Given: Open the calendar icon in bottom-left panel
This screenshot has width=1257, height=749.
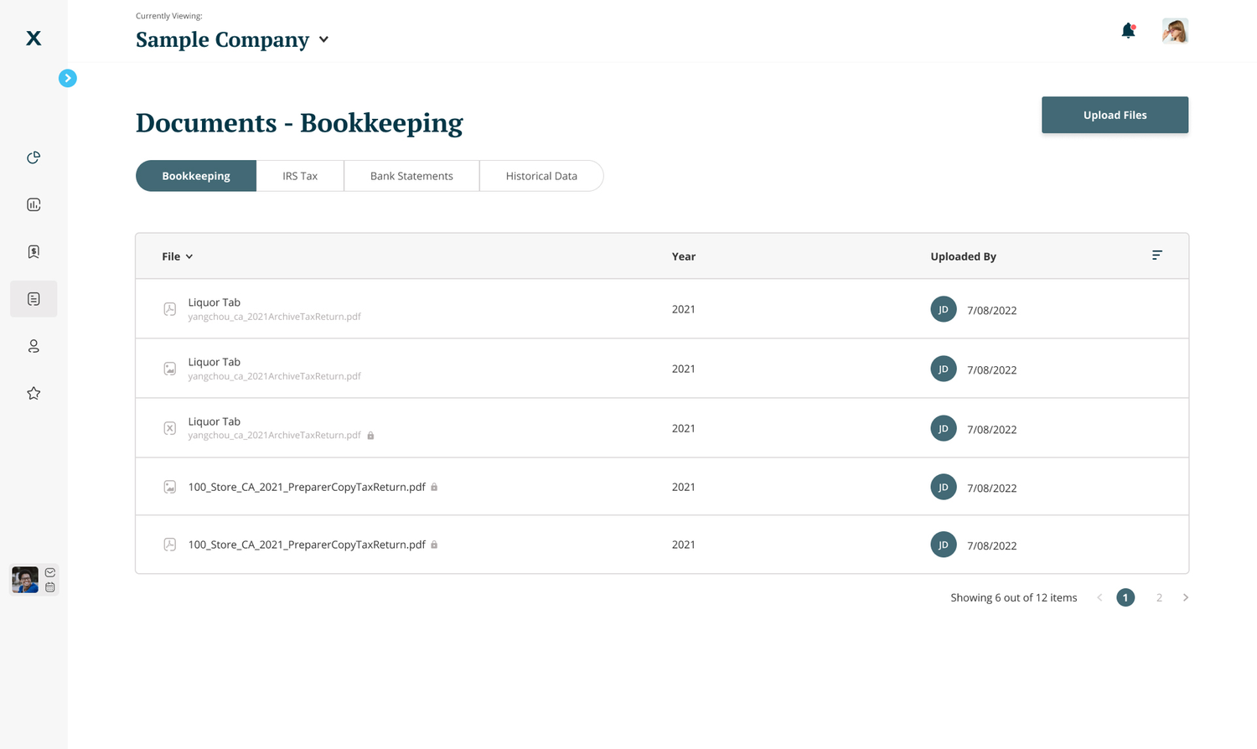Looking at the screenshot, I should tap(49, 587).
